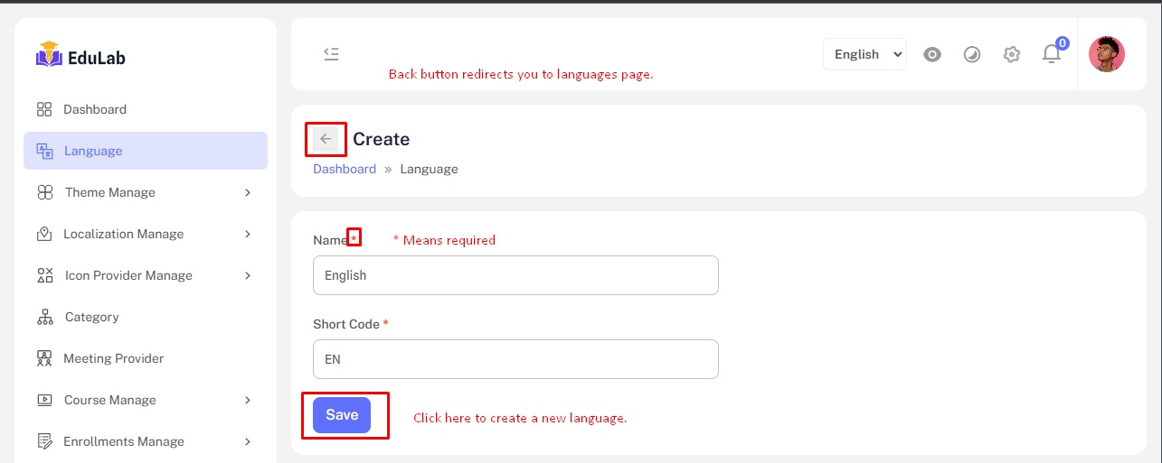Click the Save button

tap(342, 415)
